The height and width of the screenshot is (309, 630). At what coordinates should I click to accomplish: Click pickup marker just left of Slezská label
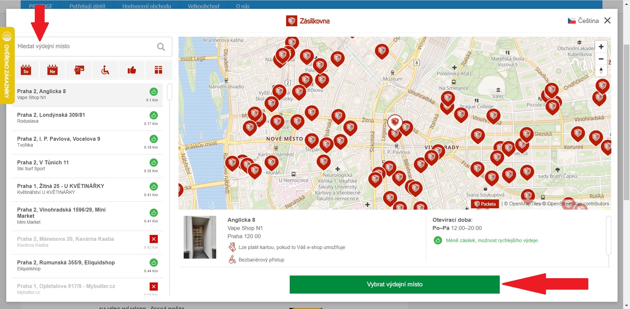[526, 135]
